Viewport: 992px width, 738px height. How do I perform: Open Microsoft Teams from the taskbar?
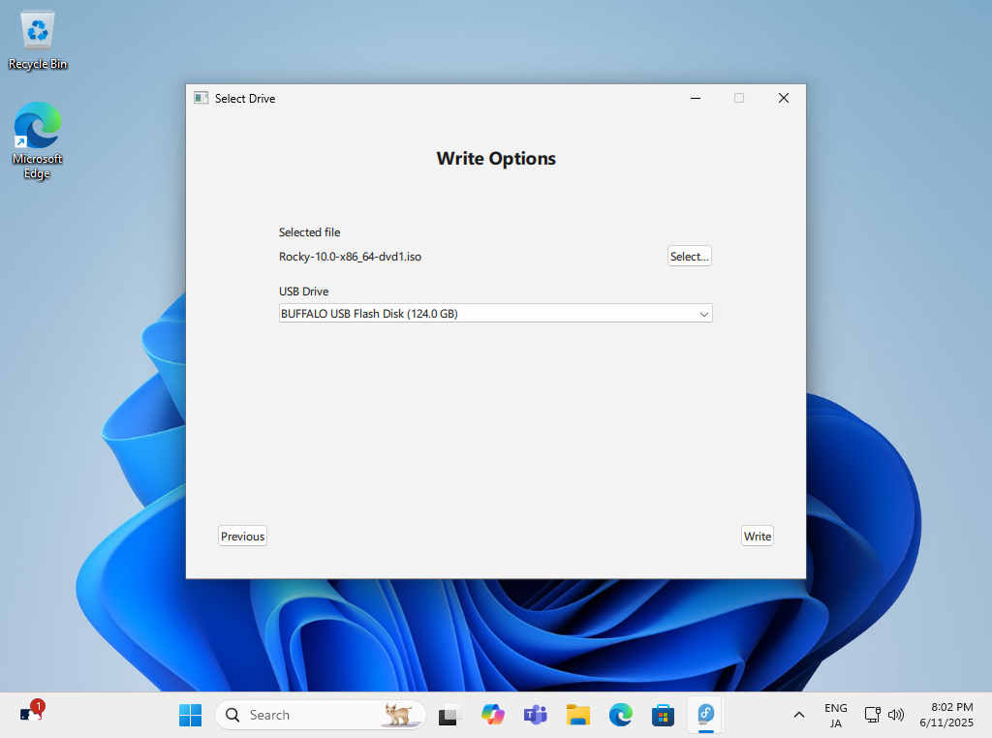coord(535,715)
